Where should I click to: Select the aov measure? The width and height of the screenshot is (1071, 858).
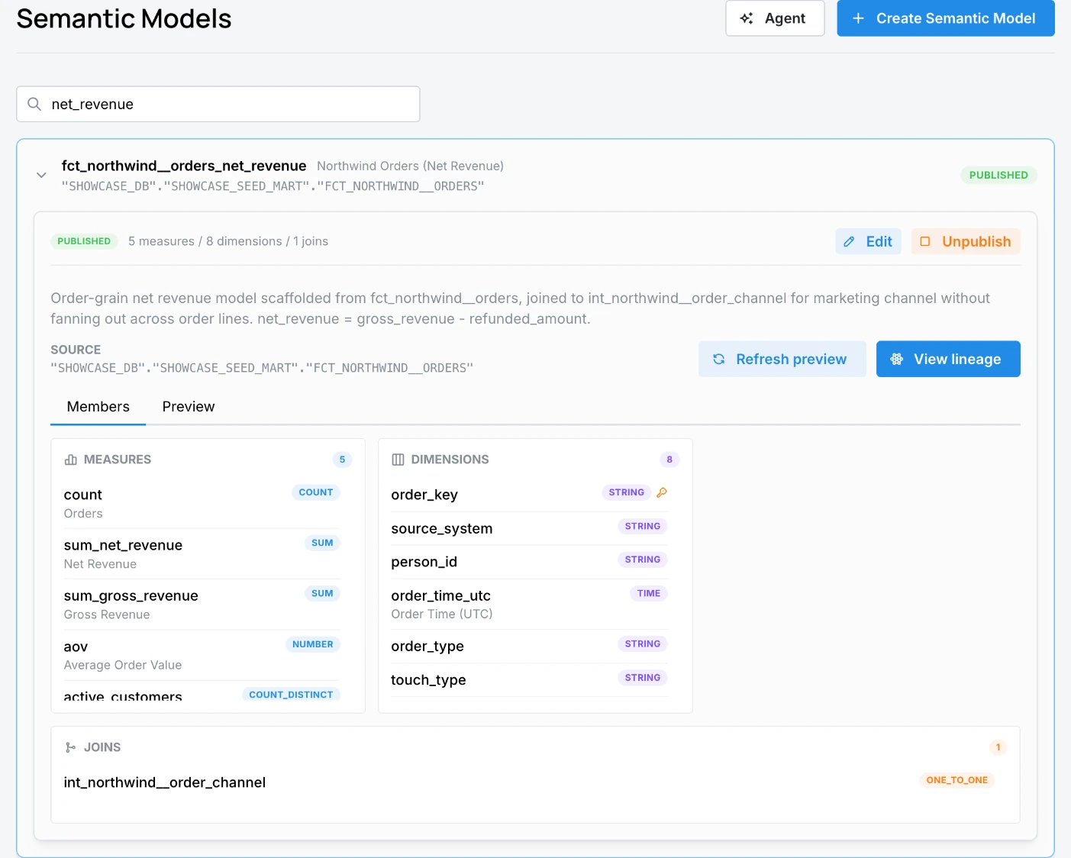[x=202, y=654]
